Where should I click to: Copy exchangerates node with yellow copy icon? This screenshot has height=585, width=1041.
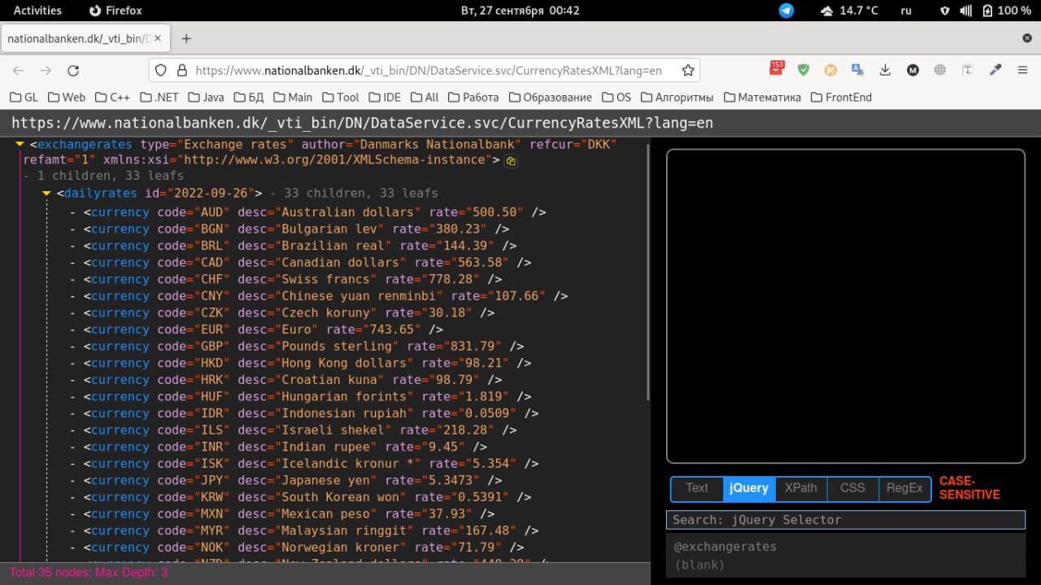pos(511,161)
